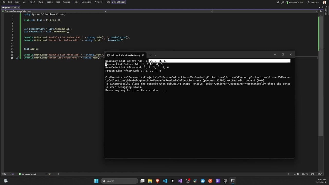329x185 pixels.
Task: Pin the Program.cs tab
Action: point(15,7)
